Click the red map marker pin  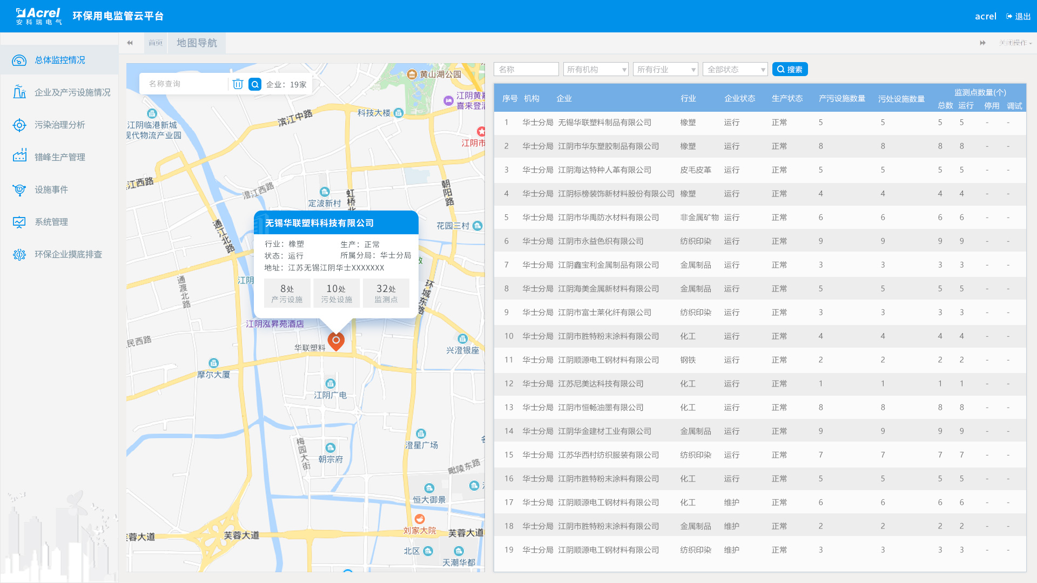[336, 341]
